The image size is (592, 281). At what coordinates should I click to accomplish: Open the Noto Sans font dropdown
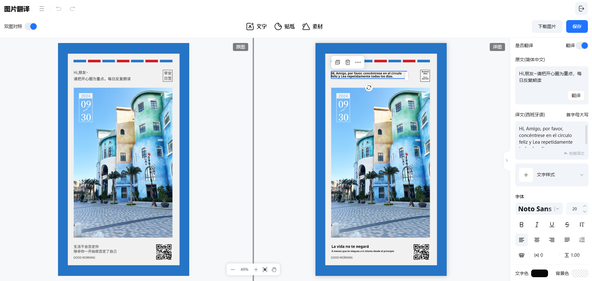pos(539,209)
